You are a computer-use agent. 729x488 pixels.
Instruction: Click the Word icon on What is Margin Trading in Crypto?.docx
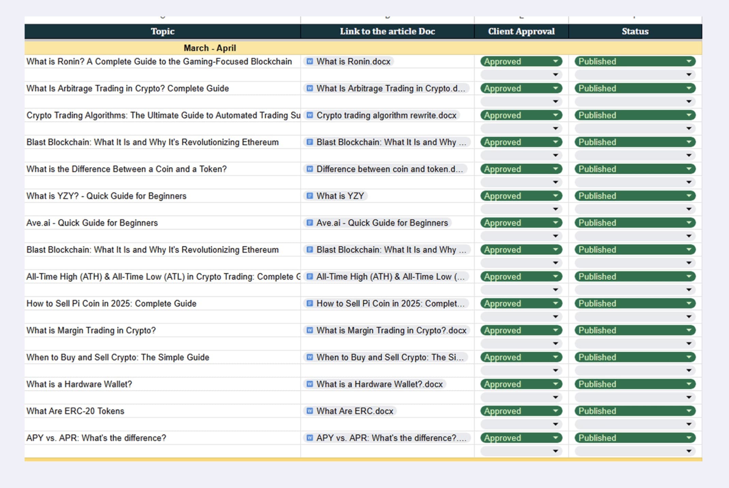(310, 330)
